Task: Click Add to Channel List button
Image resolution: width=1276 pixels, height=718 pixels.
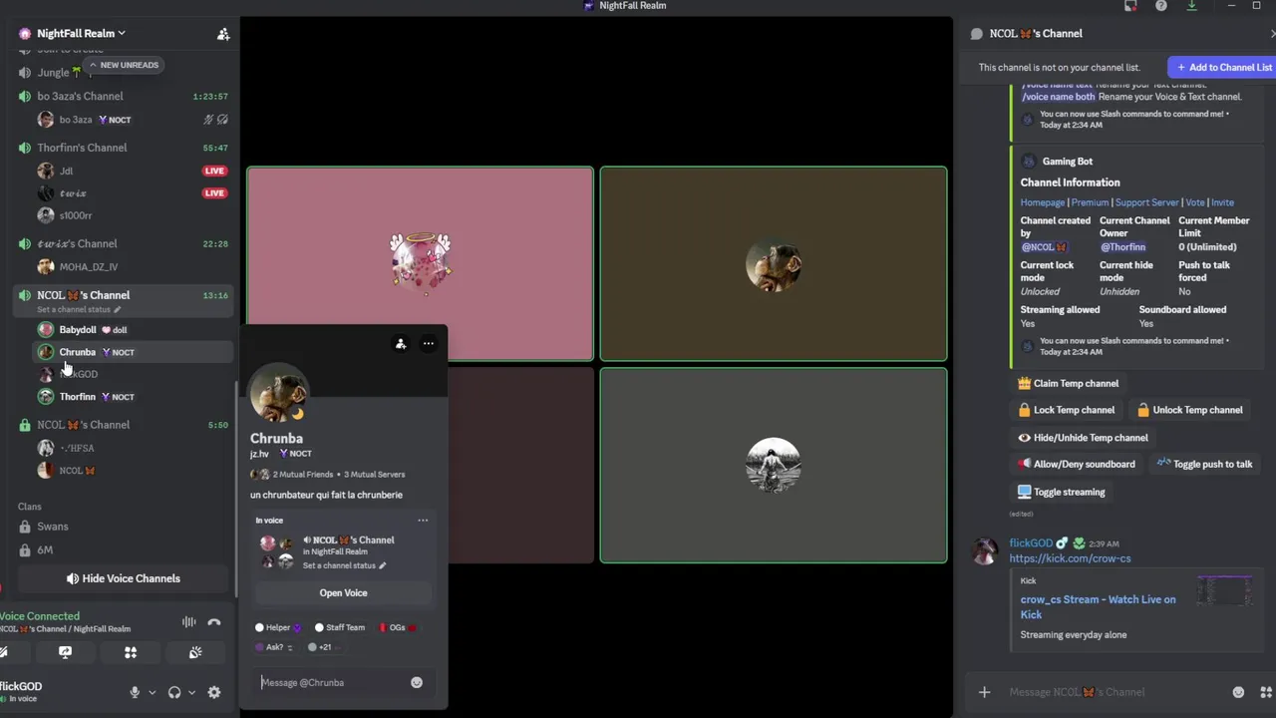Action: (1224, 68)
